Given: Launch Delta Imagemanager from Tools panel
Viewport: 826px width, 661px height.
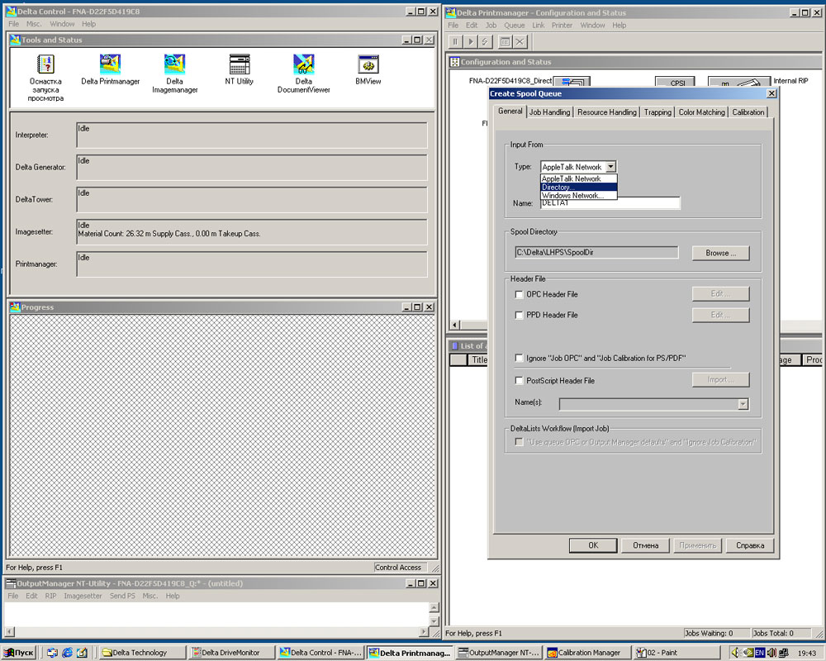Looking at the screenshot, I should [174, 65].
